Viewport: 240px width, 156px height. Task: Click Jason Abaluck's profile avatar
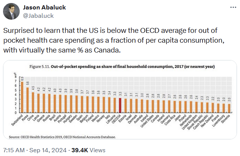point(11,12)
